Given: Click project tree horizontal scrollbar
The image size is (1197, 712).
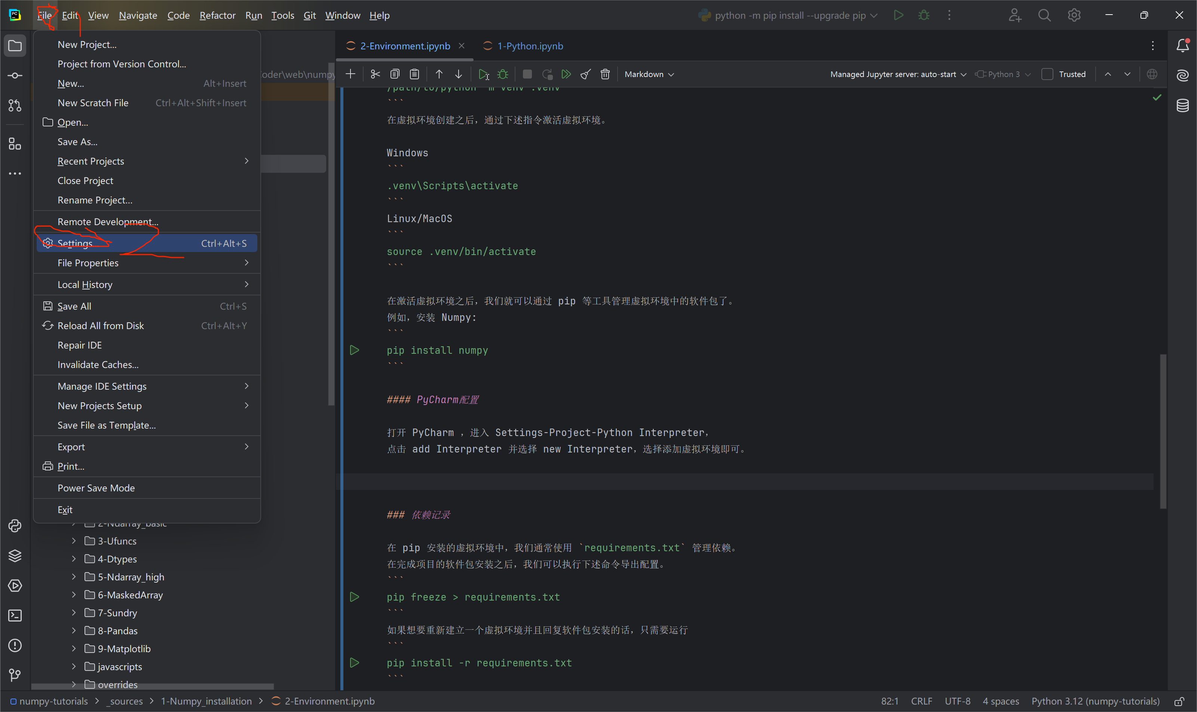Looking at the screenshot, I should point(153,687).
